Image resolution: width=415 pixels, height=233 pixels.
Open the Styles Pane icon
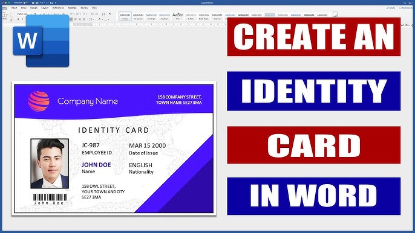point(335,14)
